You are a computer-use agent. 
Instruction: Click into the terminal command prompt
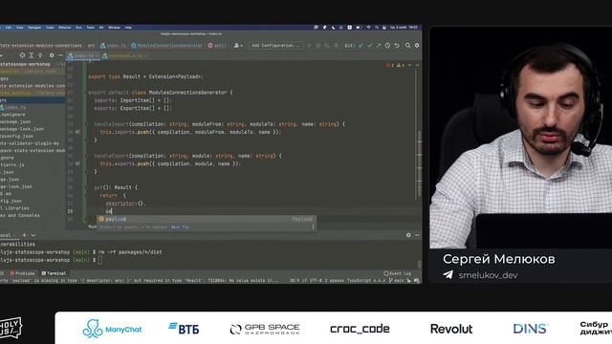pos(100,260)
